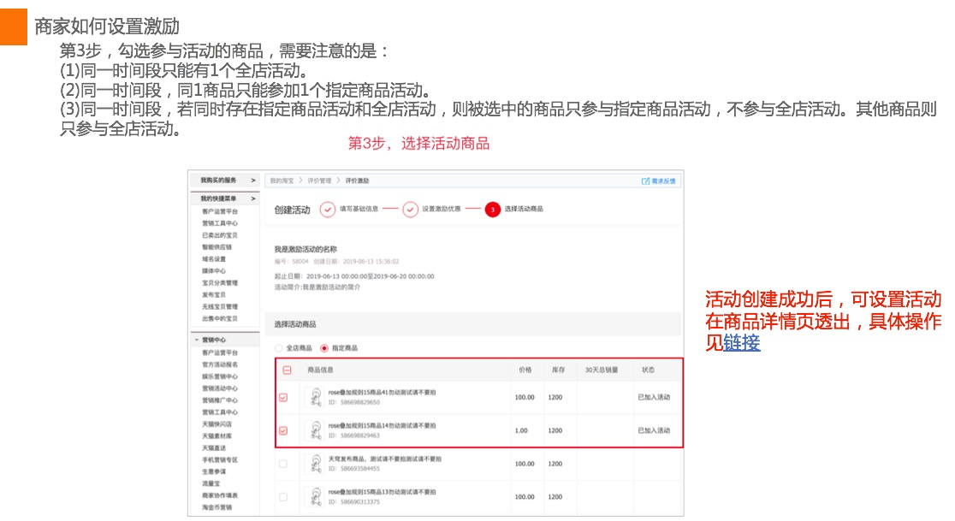The width and height of the screenshot is (955, 521).
Task: Click product image for ID 586690313375
Action: pos(314,496)
